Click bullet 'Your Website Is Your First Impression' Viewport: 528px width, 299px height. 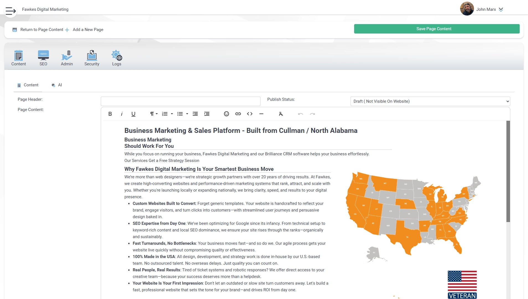point(168,283)
